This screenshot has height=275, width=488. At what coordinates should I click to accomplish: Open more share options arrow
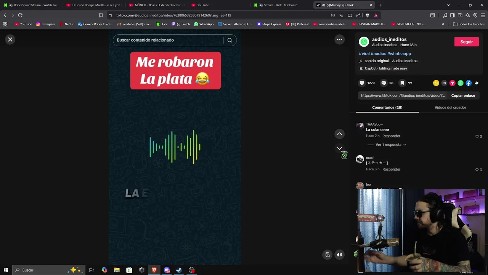pos(477,83)
